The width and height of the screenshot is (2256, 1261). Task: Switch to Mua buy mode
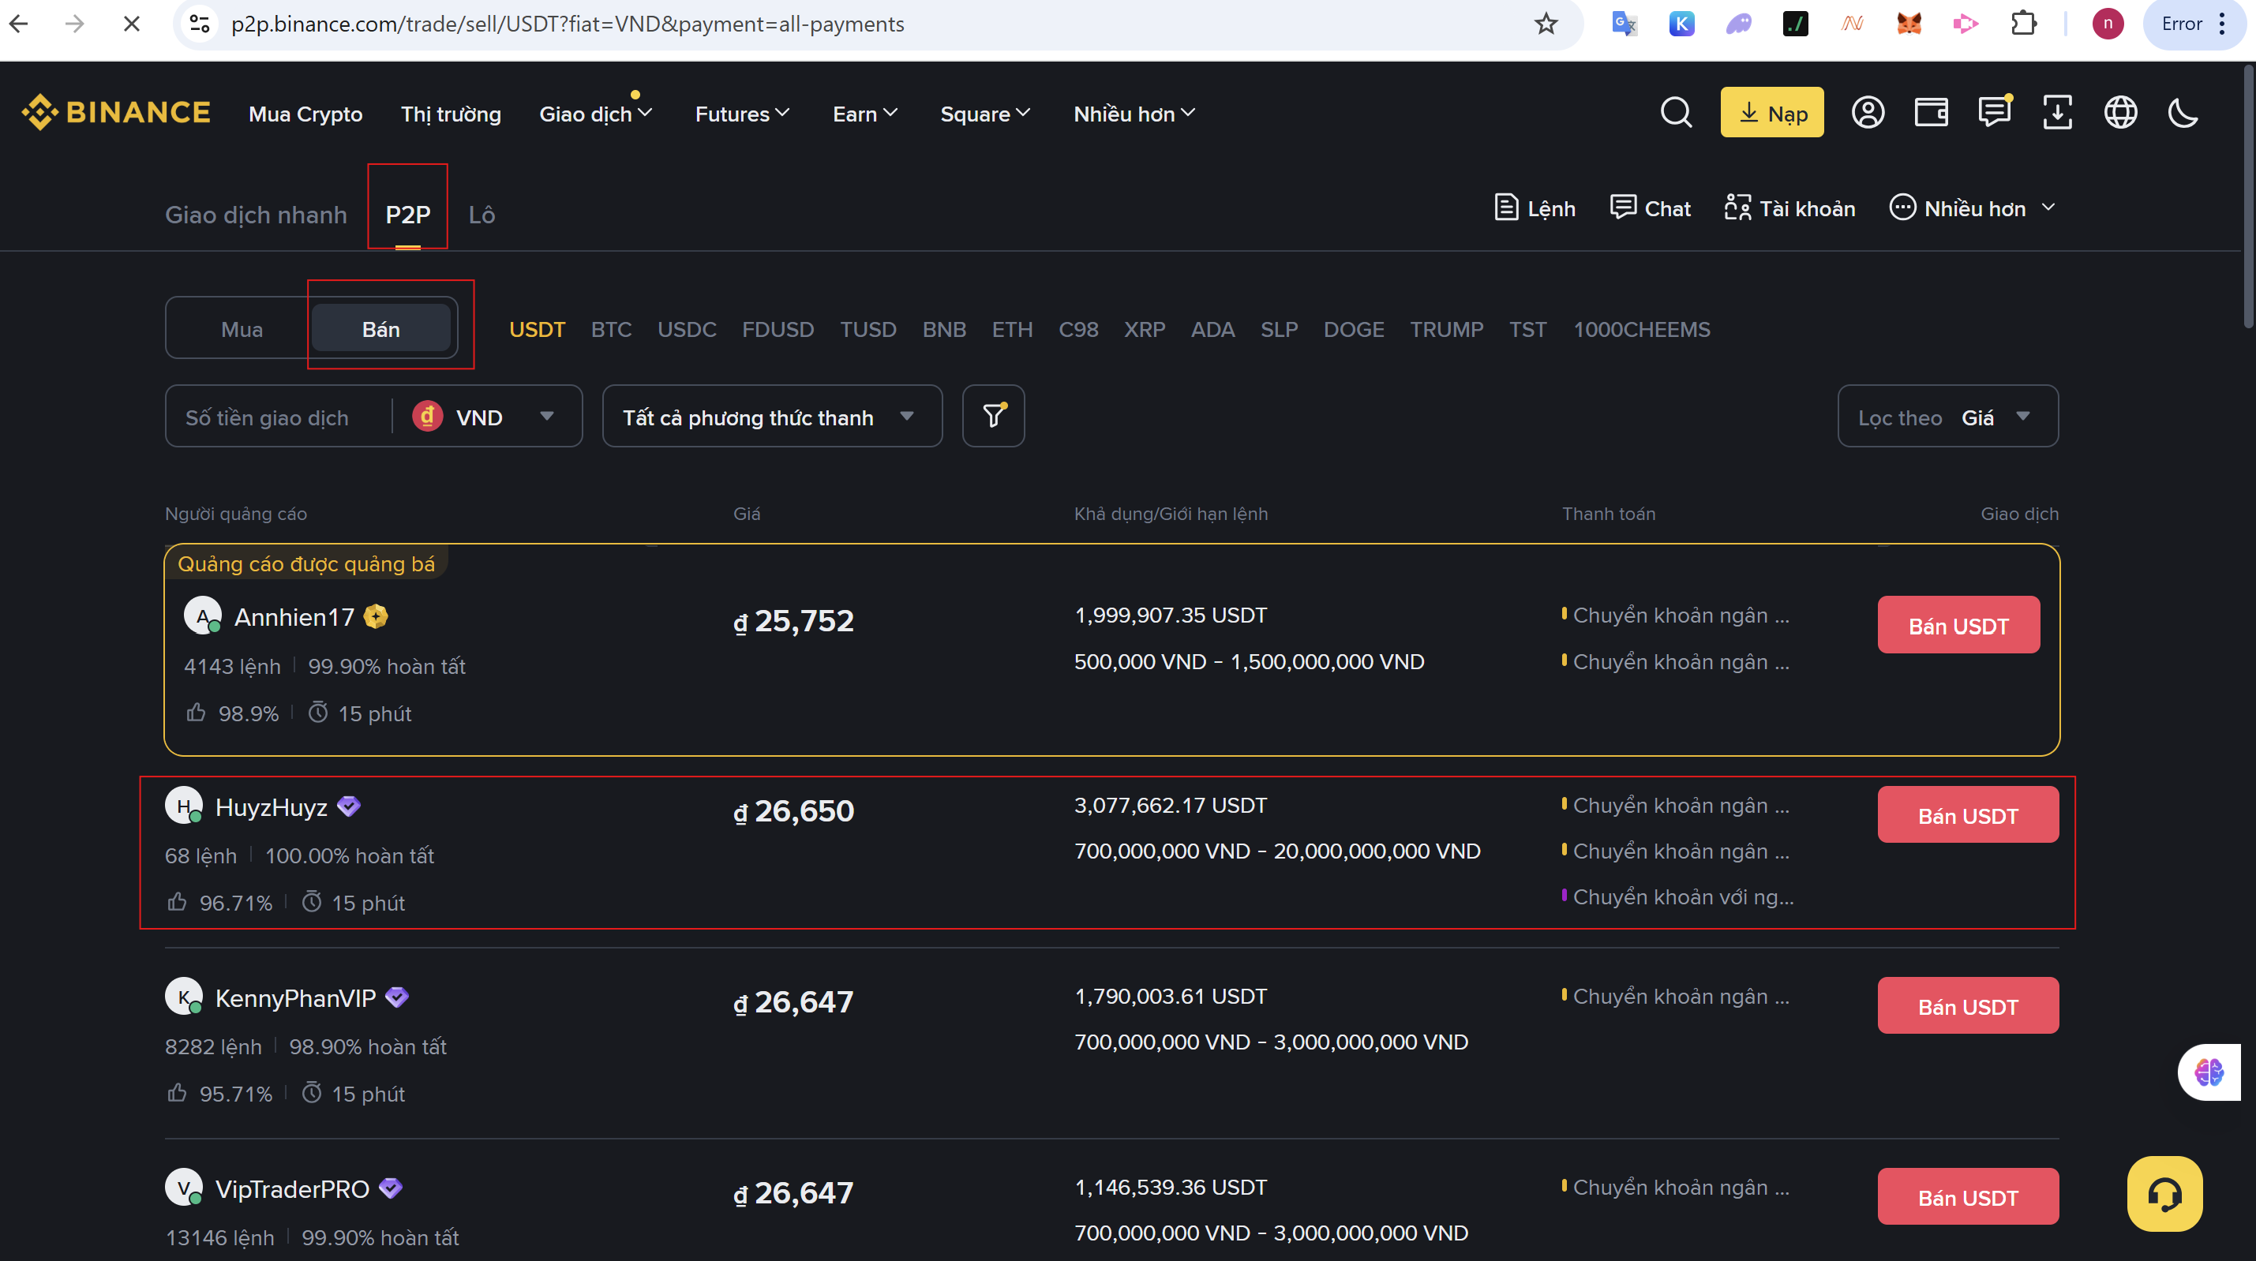point(242,329)
